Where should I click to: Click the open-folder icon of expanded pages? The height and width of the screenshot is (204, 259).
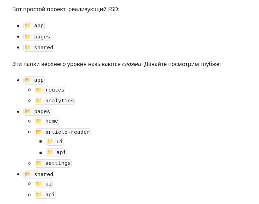[x=28, y=111]
